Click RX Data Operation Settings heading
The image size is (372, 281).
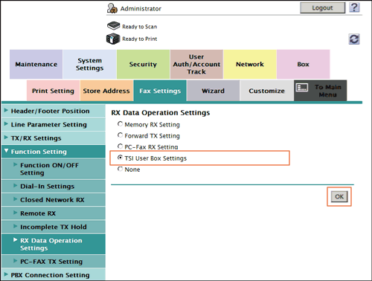click(x=161, y=113)
